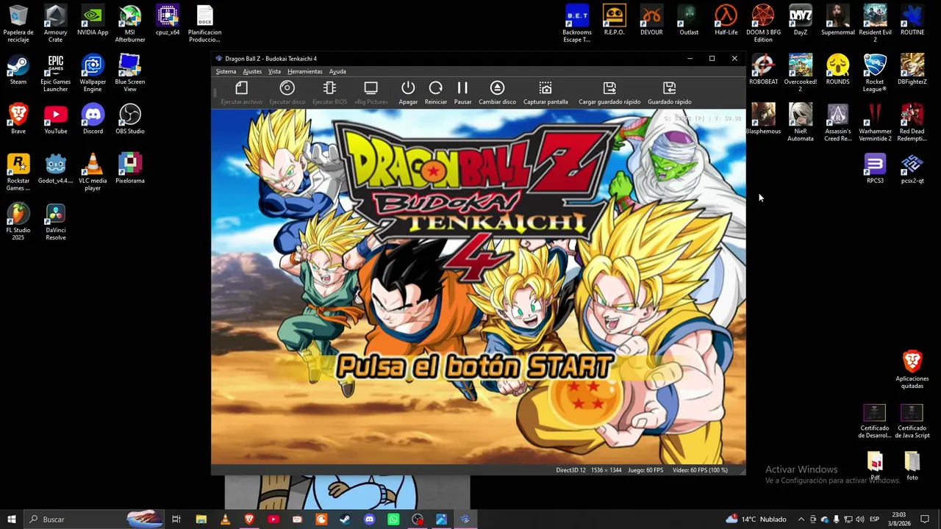Select the R.E.P.O. desktop icon
941x529 pixels.
(614, 21)
